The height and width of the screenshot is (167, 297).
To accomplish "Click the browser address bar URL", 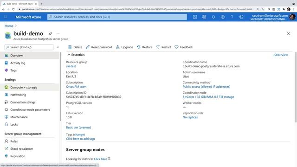I will [x=137, y=9].
